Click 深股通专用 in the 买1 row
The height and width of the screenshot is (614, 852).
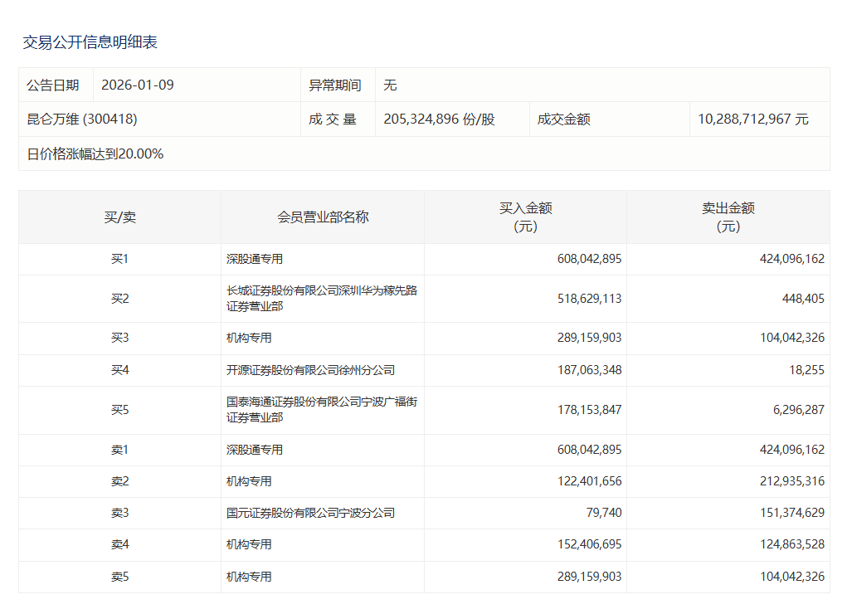point(255,259)
